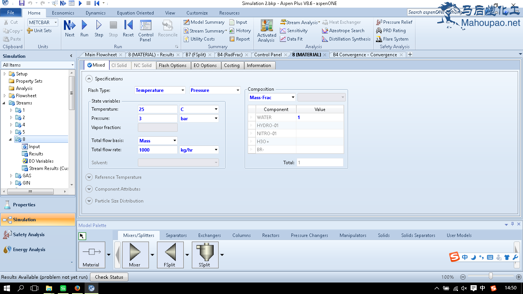Open History in Summary group
Screen dimensions: 523x294
(240, 31)
